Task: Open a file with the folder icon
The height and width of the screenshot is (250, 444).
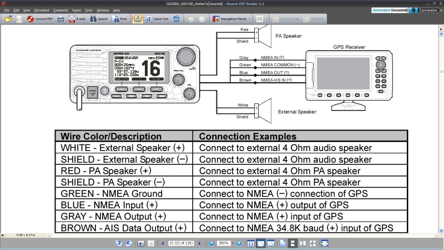Action: (8, 19)
